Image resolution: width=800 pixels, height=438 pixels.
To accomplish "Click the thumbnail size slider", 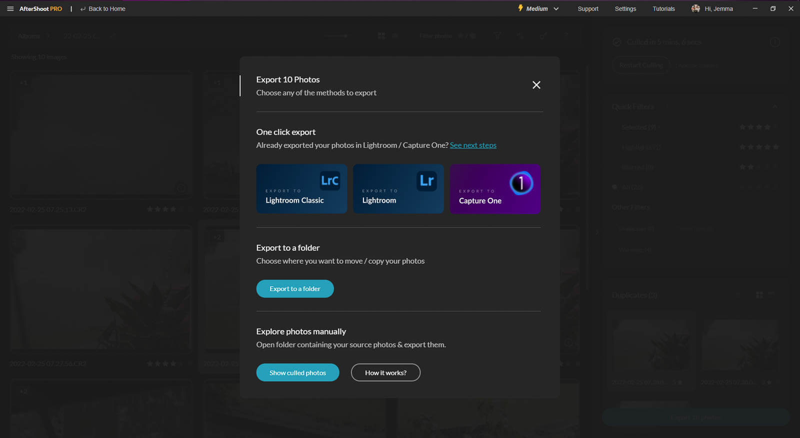I will [x=336, y=36].
